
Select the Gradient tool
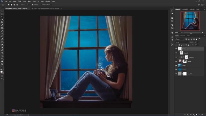[2, 42]
